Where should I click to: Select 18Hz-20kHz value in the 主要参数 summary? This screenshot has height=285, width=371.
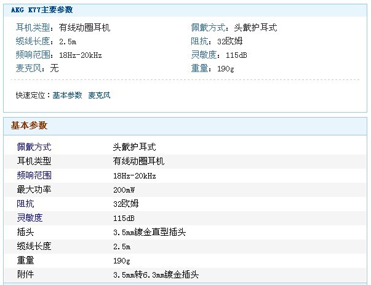81,55
